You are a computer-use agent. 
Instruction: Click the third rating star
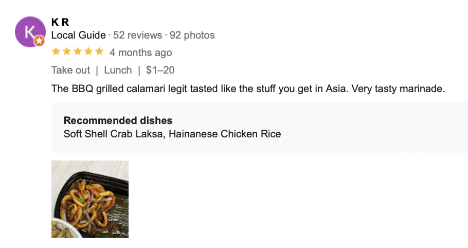[78, 51]
